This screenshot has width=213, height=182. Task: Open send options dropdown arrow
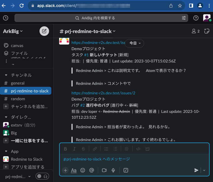204,170
